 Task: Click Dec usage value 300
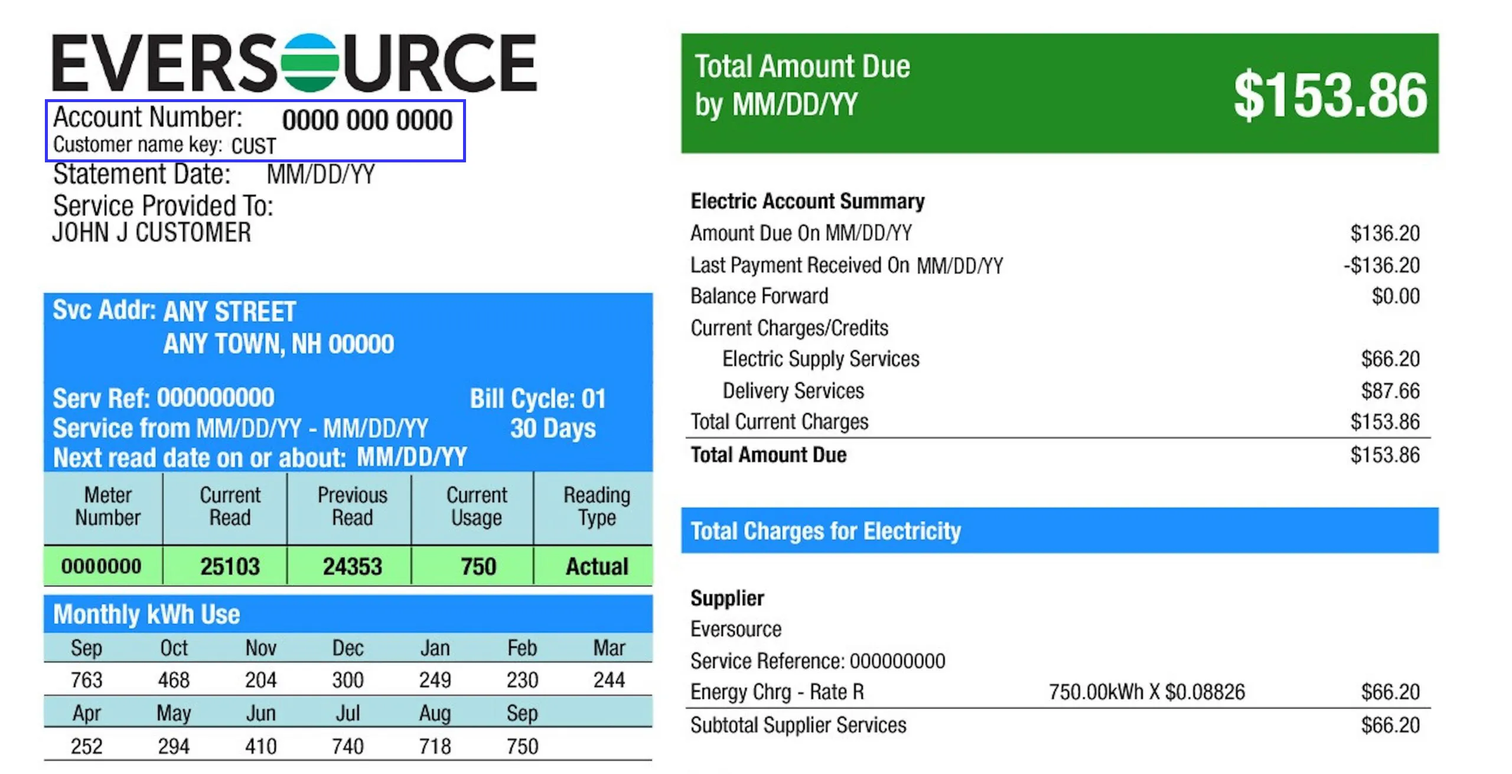[x=348, y=680]
